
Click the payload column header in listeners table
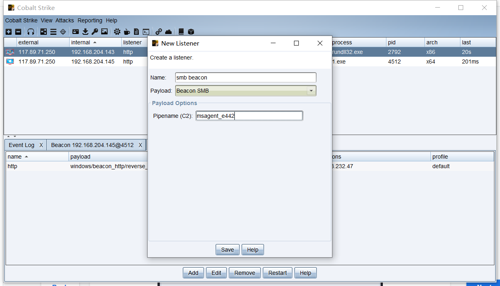click(108, 157)
